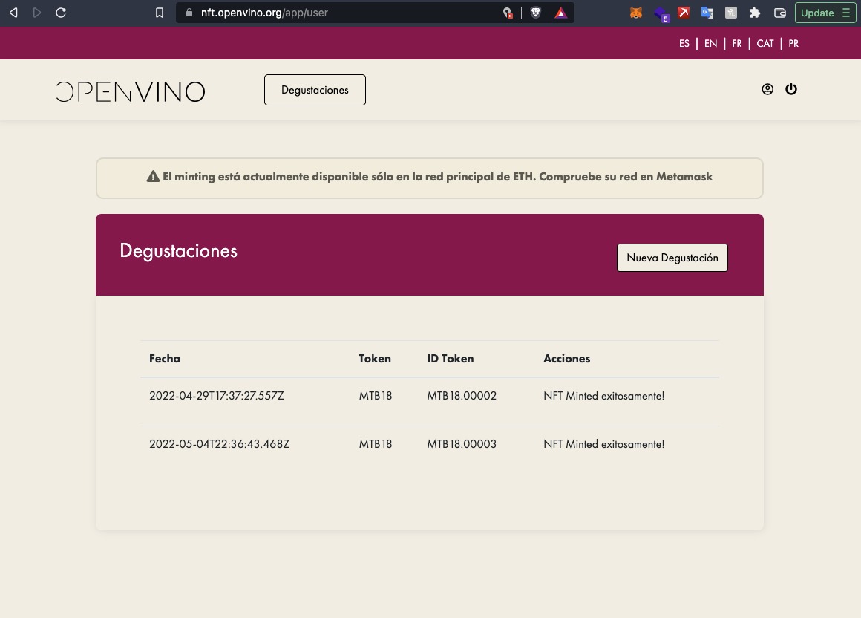This screenshot has height=618, width=861.
Task: Click the date 2022-04-29T17:37:27.557Z
Action: point(216,395)
